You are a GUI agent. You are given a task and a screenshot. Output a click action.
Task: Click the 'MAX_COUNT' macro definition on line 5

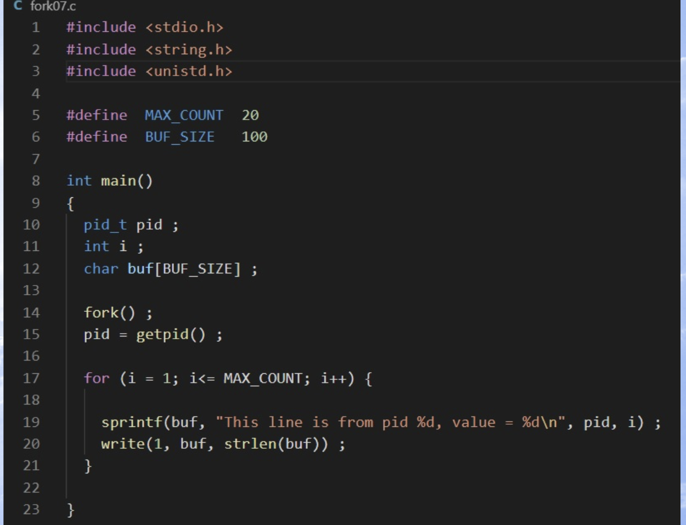184,115
